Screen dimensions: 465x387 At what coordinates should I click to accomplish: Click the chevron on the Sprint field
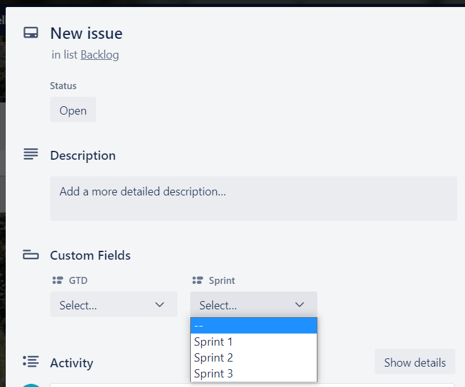[300, 305]
